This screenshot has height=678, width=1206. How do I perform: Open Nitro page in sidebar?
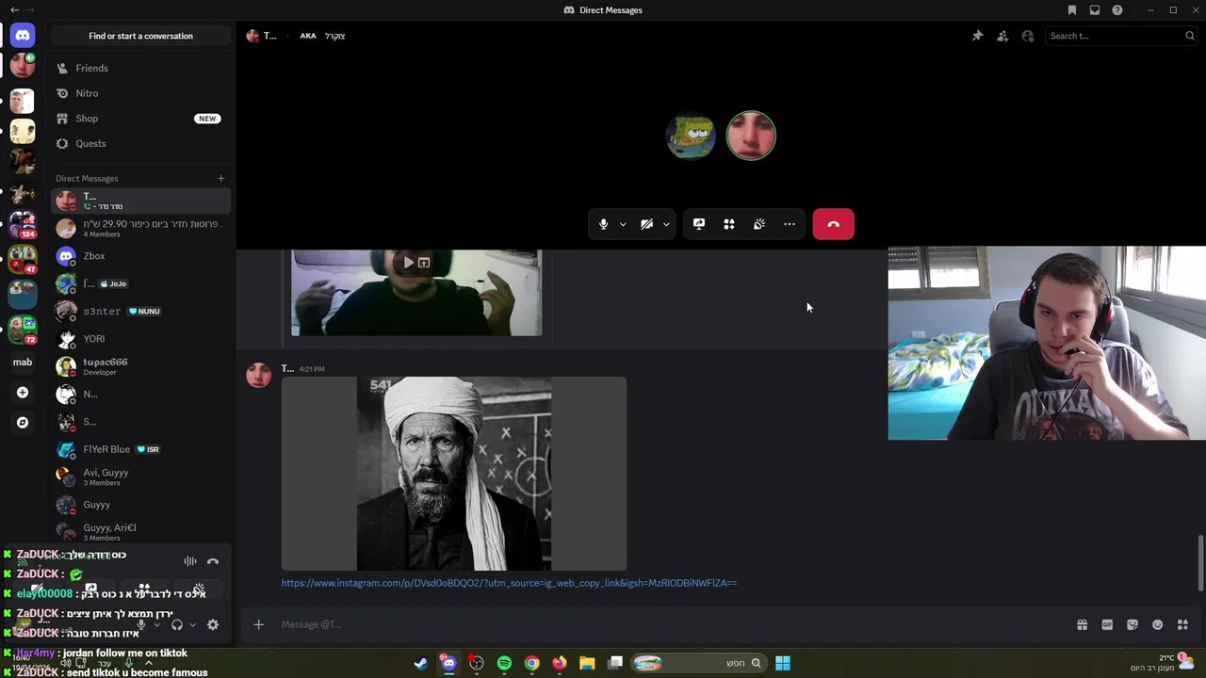point(140,93)
